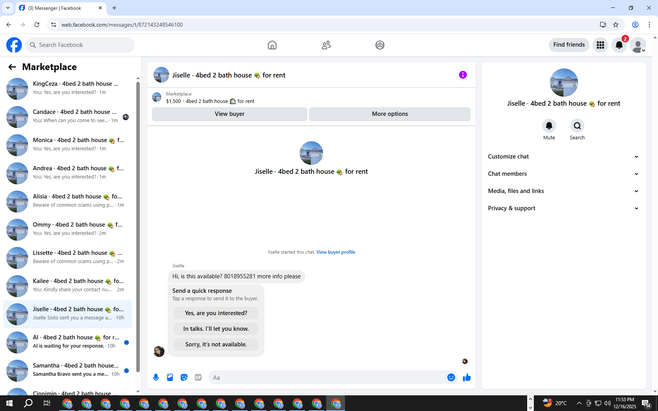Open Alisia conversation
Image resolution: width=658 pixels, height=411 pixels.
tap(67, 201)
